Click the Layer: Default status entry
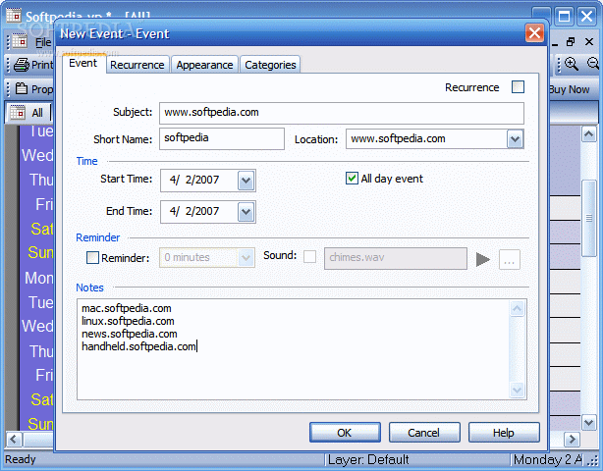 coord(368,459)
